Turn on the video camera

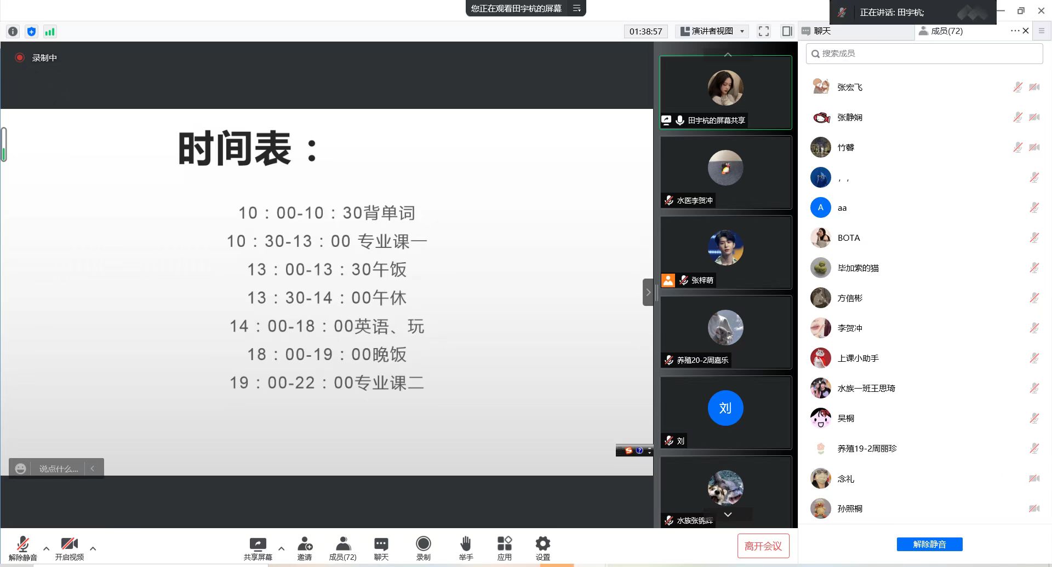69,548
